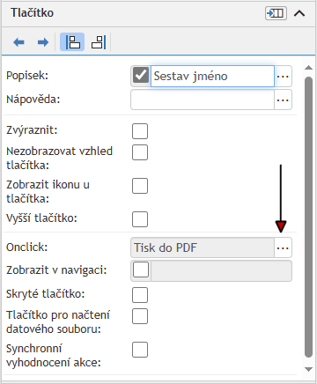This screenshot has height=384, width=317.
Task: Click the blue left arrow navigation icon
Action: tap(18, 42)
